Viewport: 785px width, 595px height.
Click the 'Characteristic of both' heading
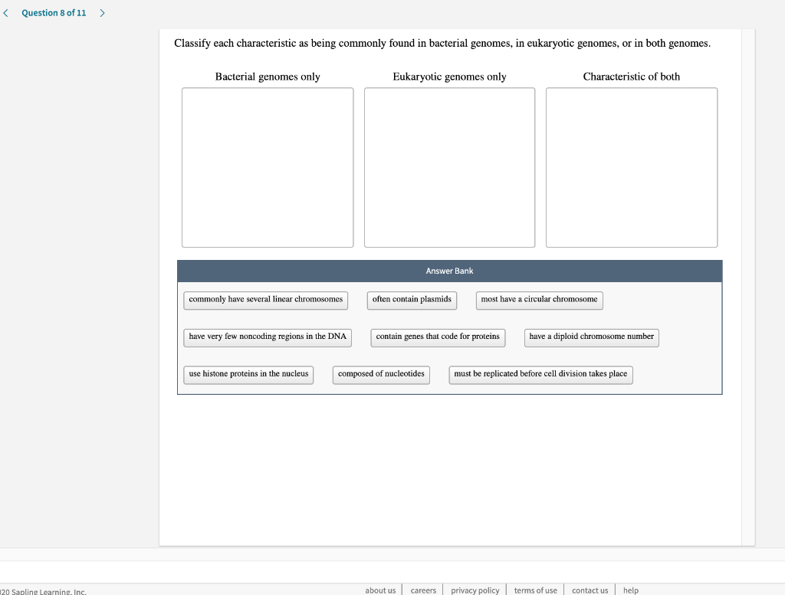(632, 77)
